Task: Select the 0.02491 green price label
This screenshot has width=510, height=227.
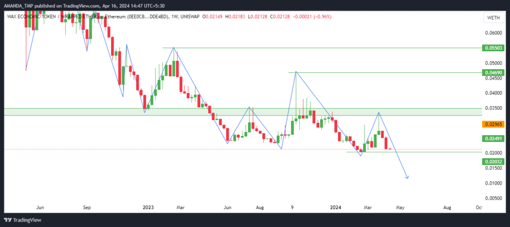Action: (x=494, y=139)
